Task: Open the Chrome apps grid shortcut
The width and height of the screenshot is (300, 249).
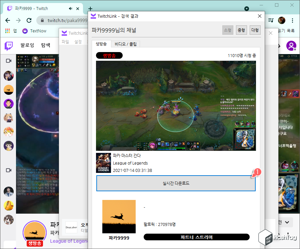Action: (x=7, y=31)
